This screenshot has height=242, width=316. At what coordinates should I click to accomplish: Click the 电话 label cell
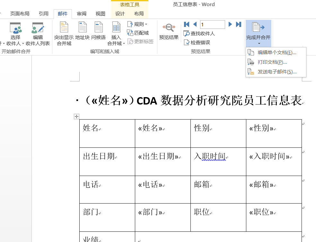[107, 190]
